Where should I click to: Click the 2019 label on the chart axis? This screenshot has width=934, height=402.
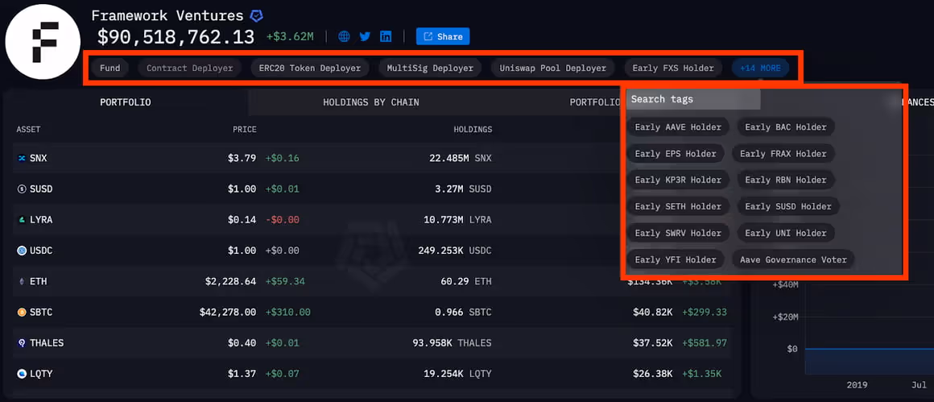(x=857, y=385)
